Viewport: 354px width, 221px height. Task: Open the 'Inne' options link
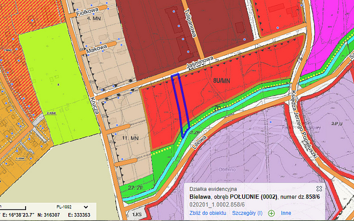[285, 213]
